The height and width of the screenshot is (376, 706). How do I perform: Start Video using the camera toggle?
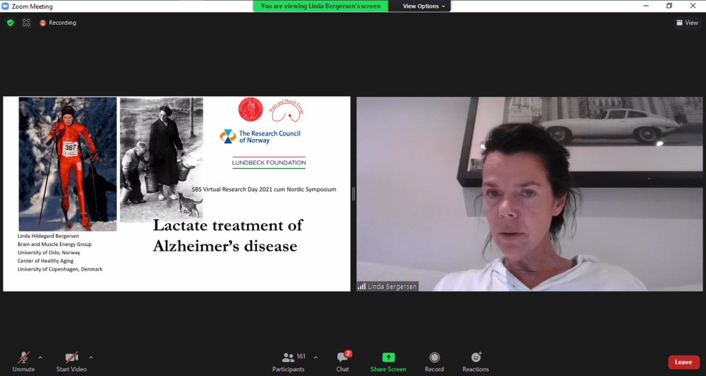[x=71, y=362]
